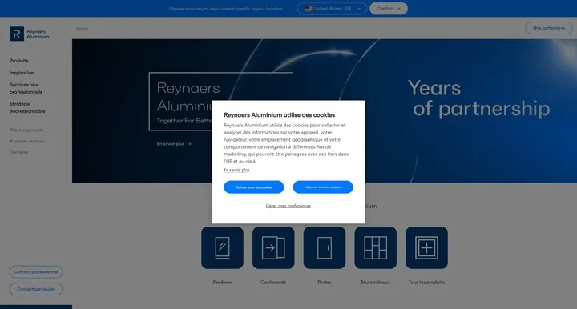Click Contact particulier button
The width and height of the screenshot is (577, 309).
tap(36, 289)
